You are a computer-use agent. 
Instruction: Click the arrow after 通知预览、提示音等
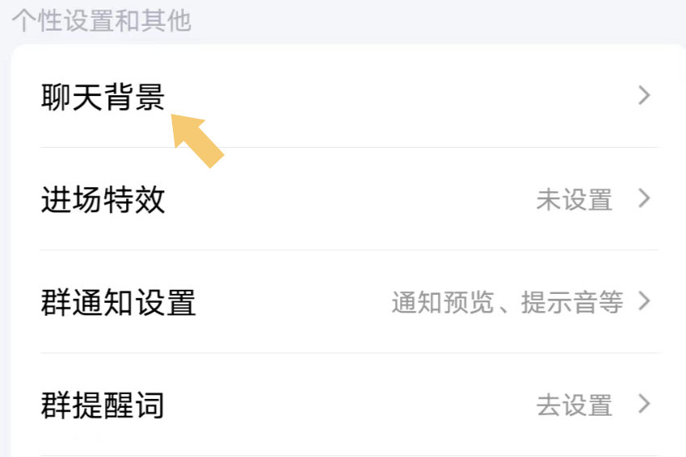[644, 302]
